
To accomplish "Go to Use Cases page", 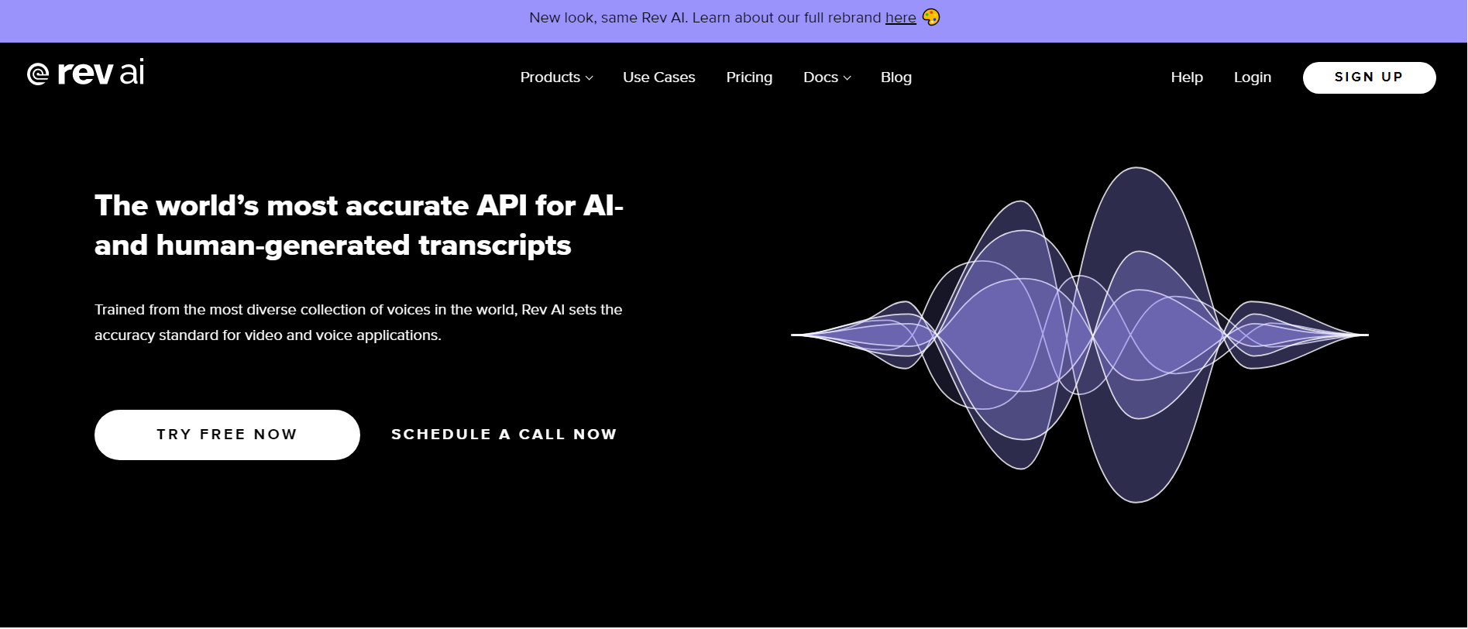I will (x=658, y=77).
